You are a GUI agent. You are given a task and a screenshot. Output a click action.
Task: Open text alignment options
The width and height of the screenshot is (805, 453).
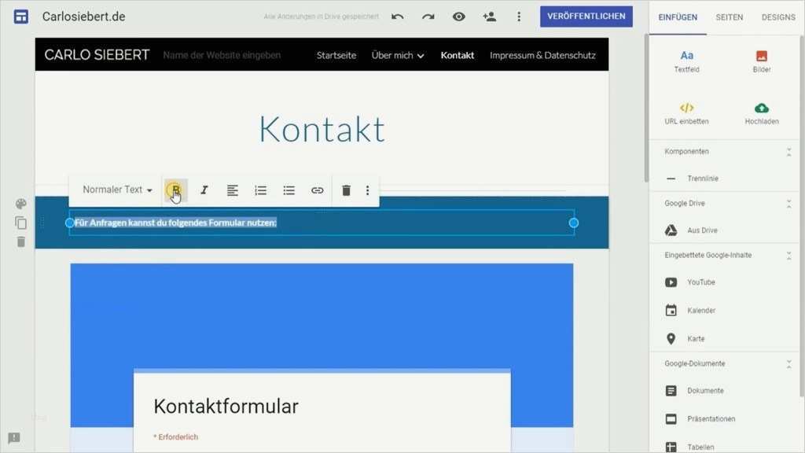pyautogui.click(x=233, y=190)
